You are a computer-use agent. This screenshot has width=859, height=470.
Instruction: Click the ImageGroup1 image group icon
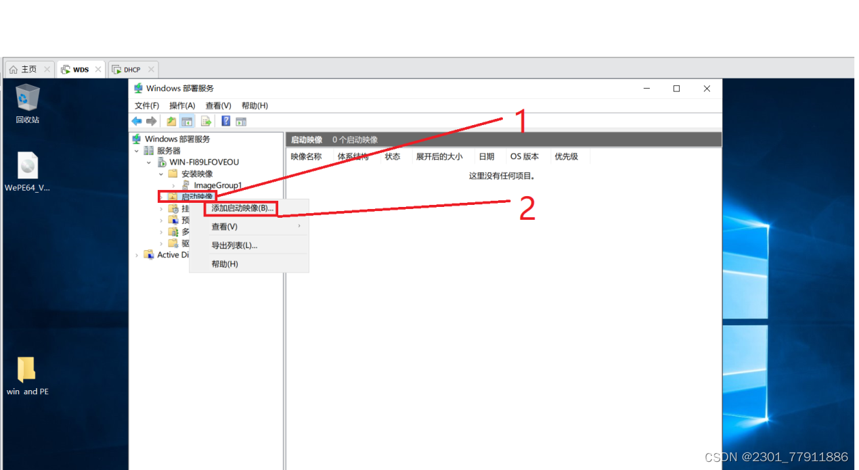(x=185, y=185)
